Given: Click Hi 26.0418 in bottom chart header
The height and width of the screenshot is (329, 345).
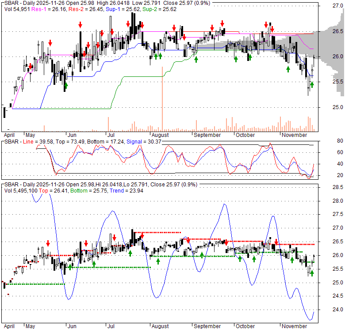Looking at the screenshot, I should [x=108, y=185].
